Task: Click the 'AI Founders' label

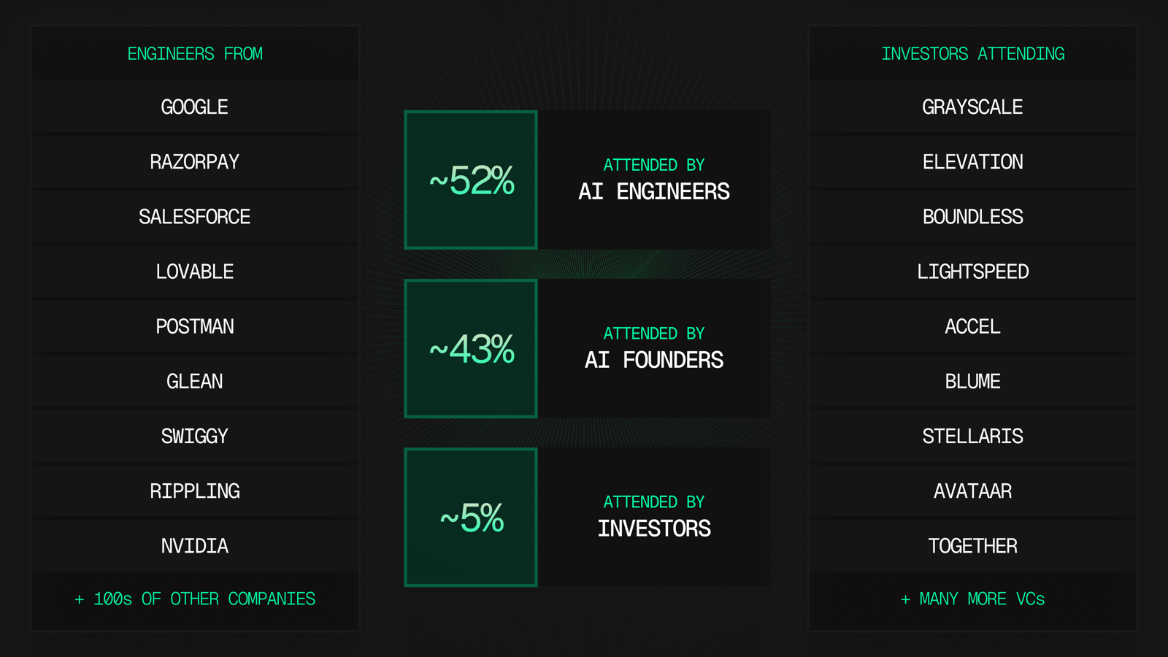Action: tap(654, 360)
